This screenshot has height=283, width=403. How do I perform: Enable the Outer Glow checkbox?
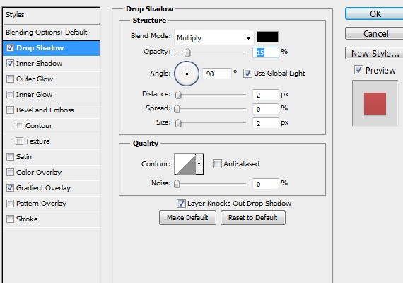[10, 79]
